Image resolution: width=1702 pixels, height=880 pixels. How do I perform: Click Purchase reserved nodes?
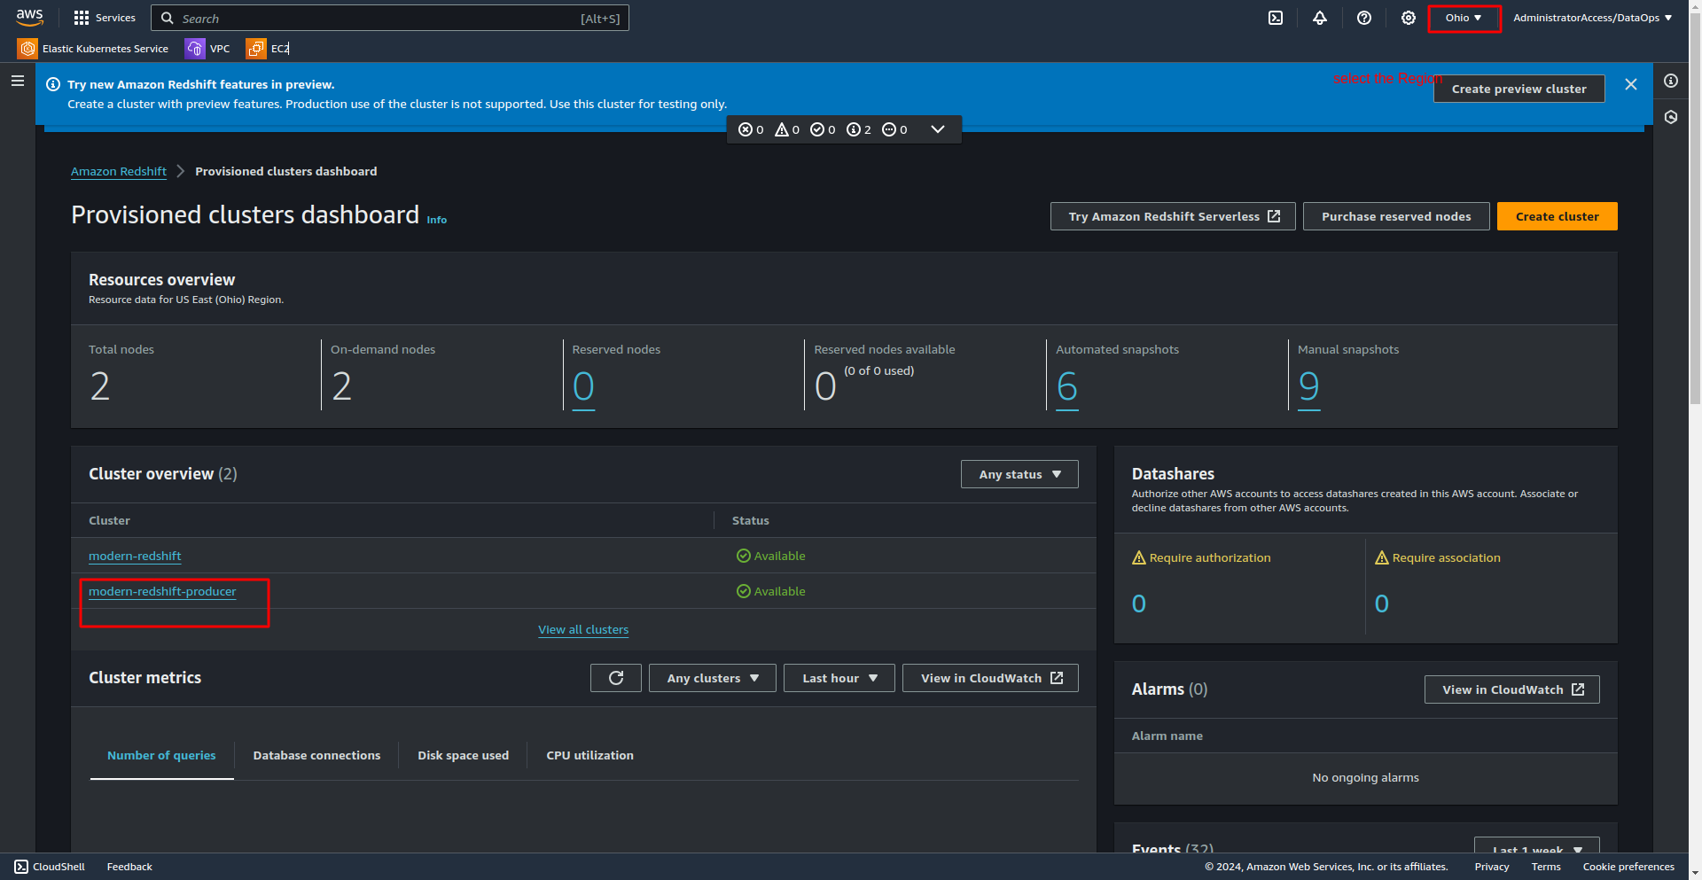[1396, 216]
